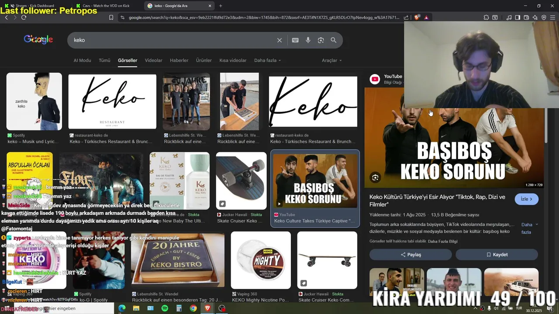The height and width of the screenshot is (314, 559).
Task: Open the browser hamburger menu
Action: [553, 17]
